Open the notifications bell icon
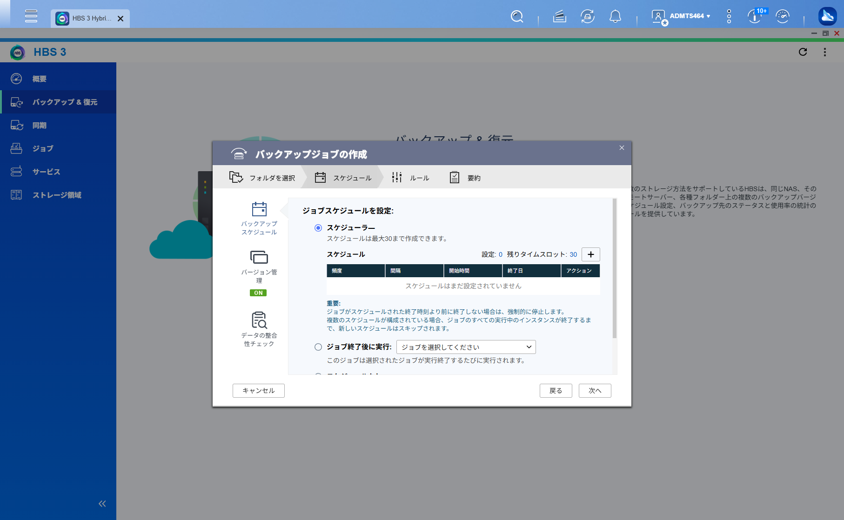 pyautogui.click(x=615, y=16)
